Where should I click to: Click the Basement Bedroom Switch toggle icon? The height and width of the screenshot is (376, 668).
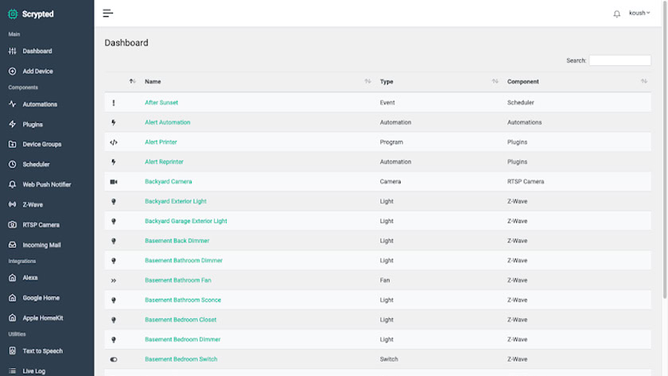point(113,359)
